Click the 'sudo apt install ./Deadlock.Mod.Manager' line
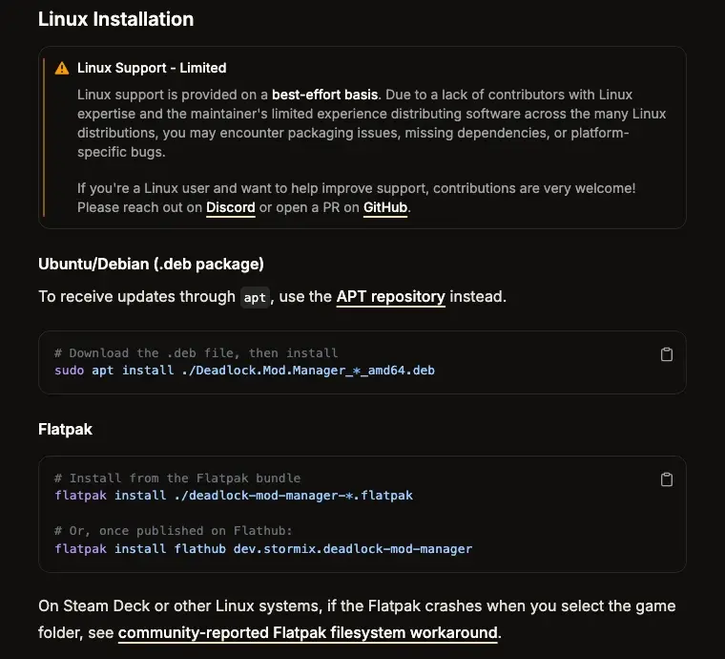 (244, 371)
